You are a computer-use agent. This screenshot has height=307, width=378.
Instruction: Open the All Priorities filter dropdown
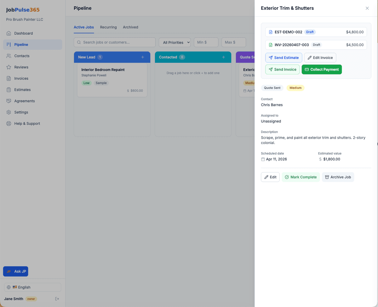tap(175, 42)
